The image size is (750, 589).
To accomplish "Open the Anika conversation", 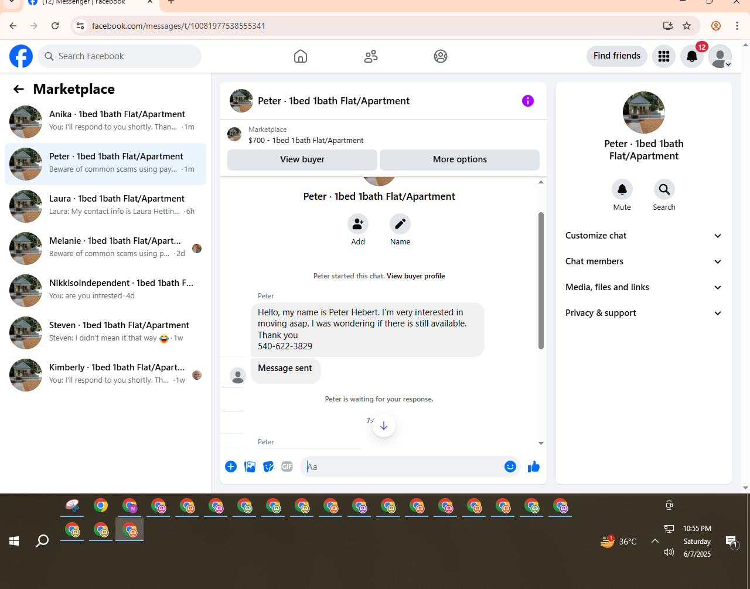I will click(105, 122).
